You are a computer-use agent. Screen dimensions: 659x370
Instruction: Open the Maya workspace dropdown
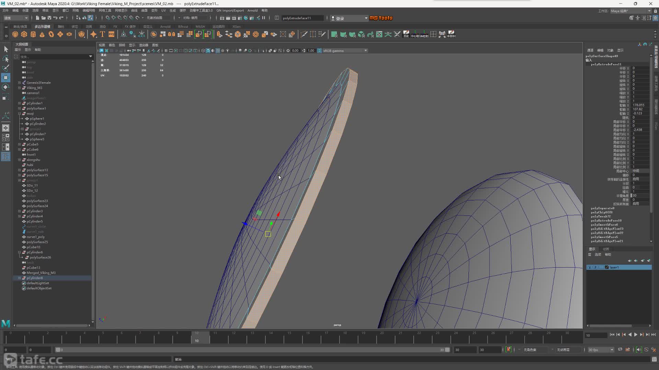coord(631,11)
